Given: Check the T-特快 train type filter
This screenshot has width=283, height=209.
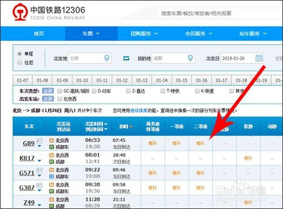Looking at the screenshot, I should 162,91.
